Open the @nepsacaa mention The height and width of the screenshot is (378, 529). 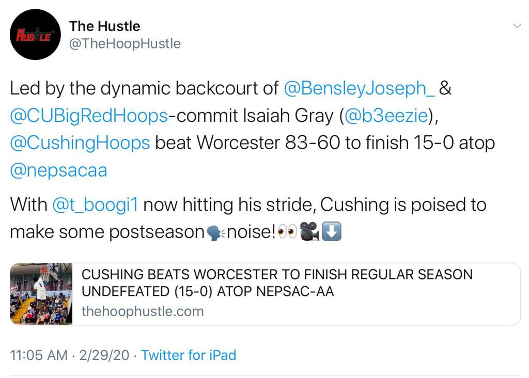pyautogui.click(x=58, y=170)
